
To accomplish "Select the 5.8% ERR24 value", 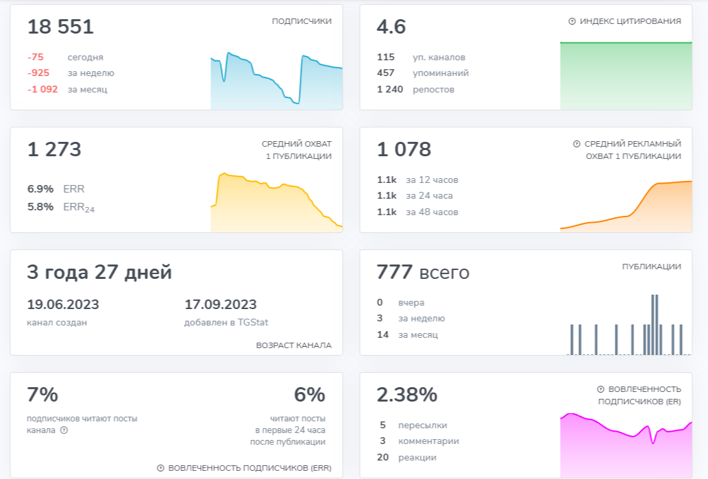I will click(40, 207).
